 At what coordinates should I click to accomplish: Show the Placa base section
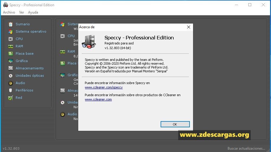click(x=25, y=54)
